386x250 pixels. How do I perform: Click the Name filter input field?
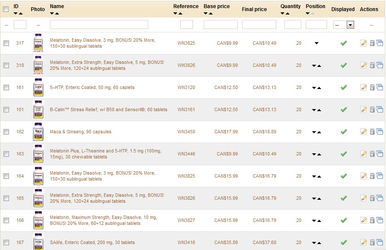[x=99, y=25]
